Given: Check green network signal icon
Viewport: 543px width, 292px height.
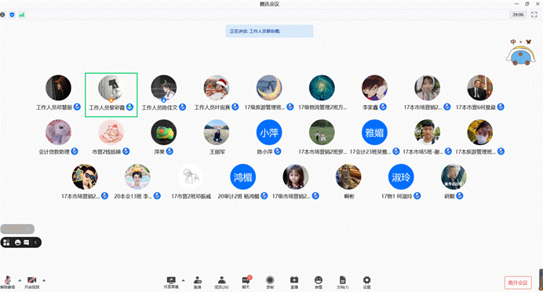Looking at the screenshot, I should 21,15.
